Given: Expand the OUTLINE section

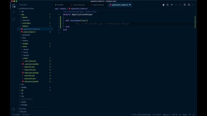Looking at the screenshot, I should coord(23,109).
